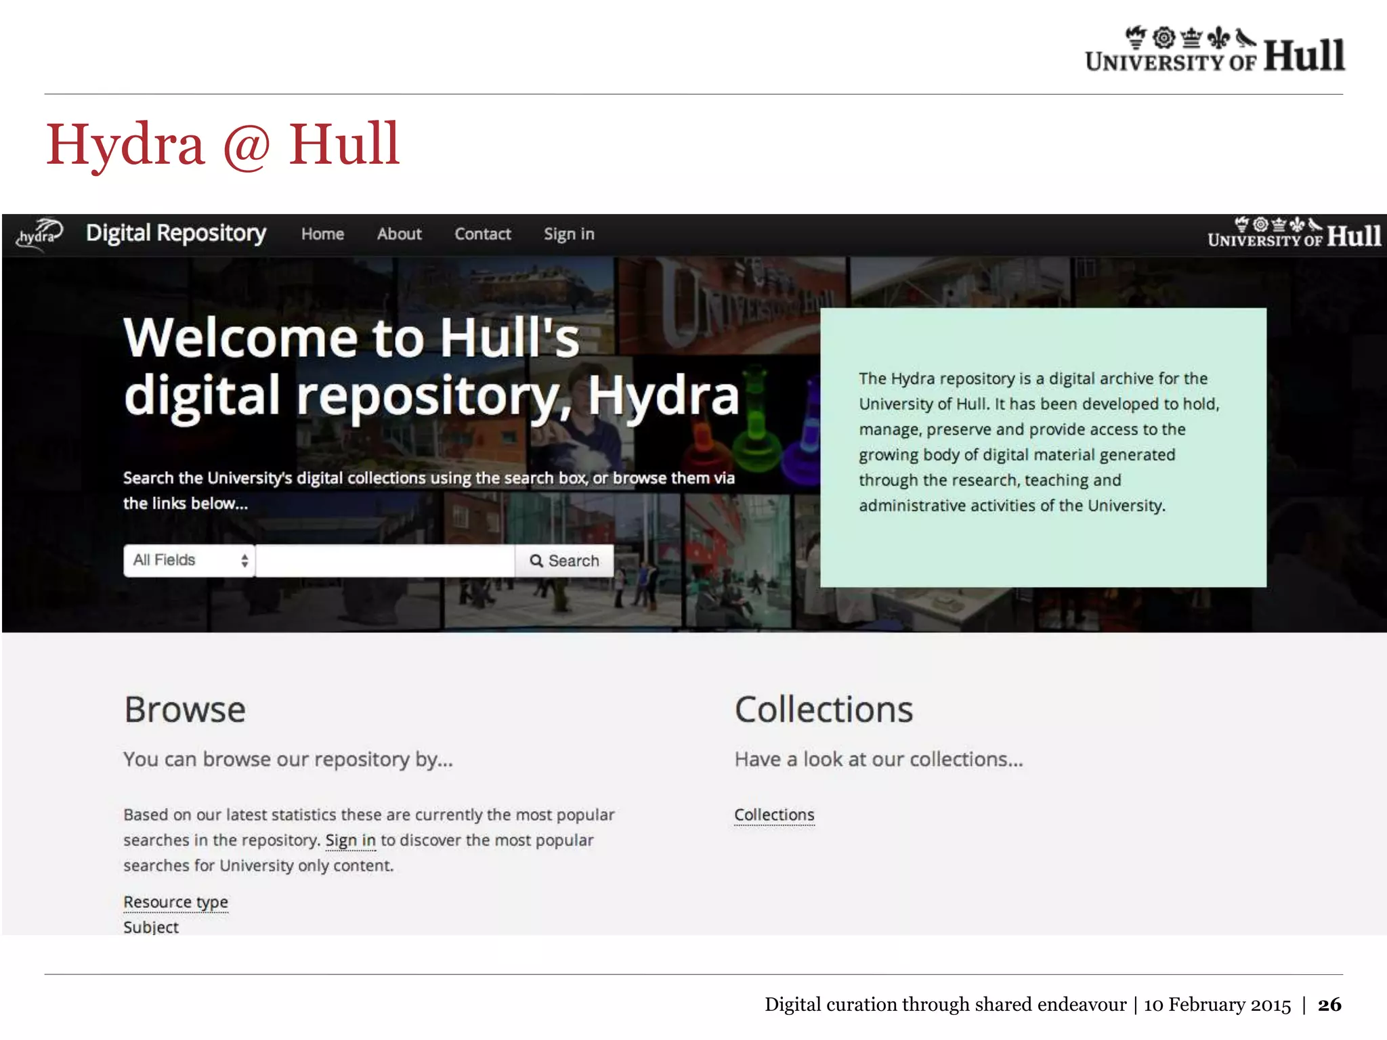The width and height of the screenshot is (1387, 1040).
Task: Click 'Have a look at our collections...' text
Action: (x=878, y=760)
